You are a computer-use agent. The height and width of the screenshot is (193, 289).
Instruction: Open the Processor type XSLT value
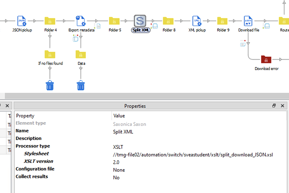118,147
